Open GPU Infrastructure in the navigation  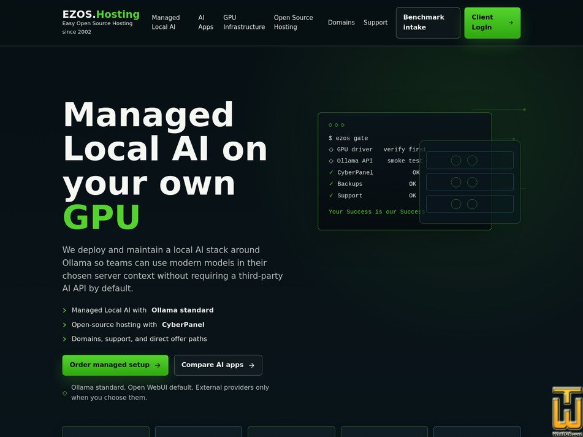244,22
